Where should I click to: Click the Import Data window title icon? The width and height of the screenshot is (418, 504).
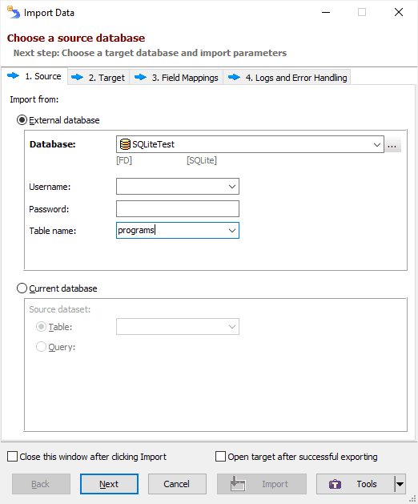(x=14, y=12)
